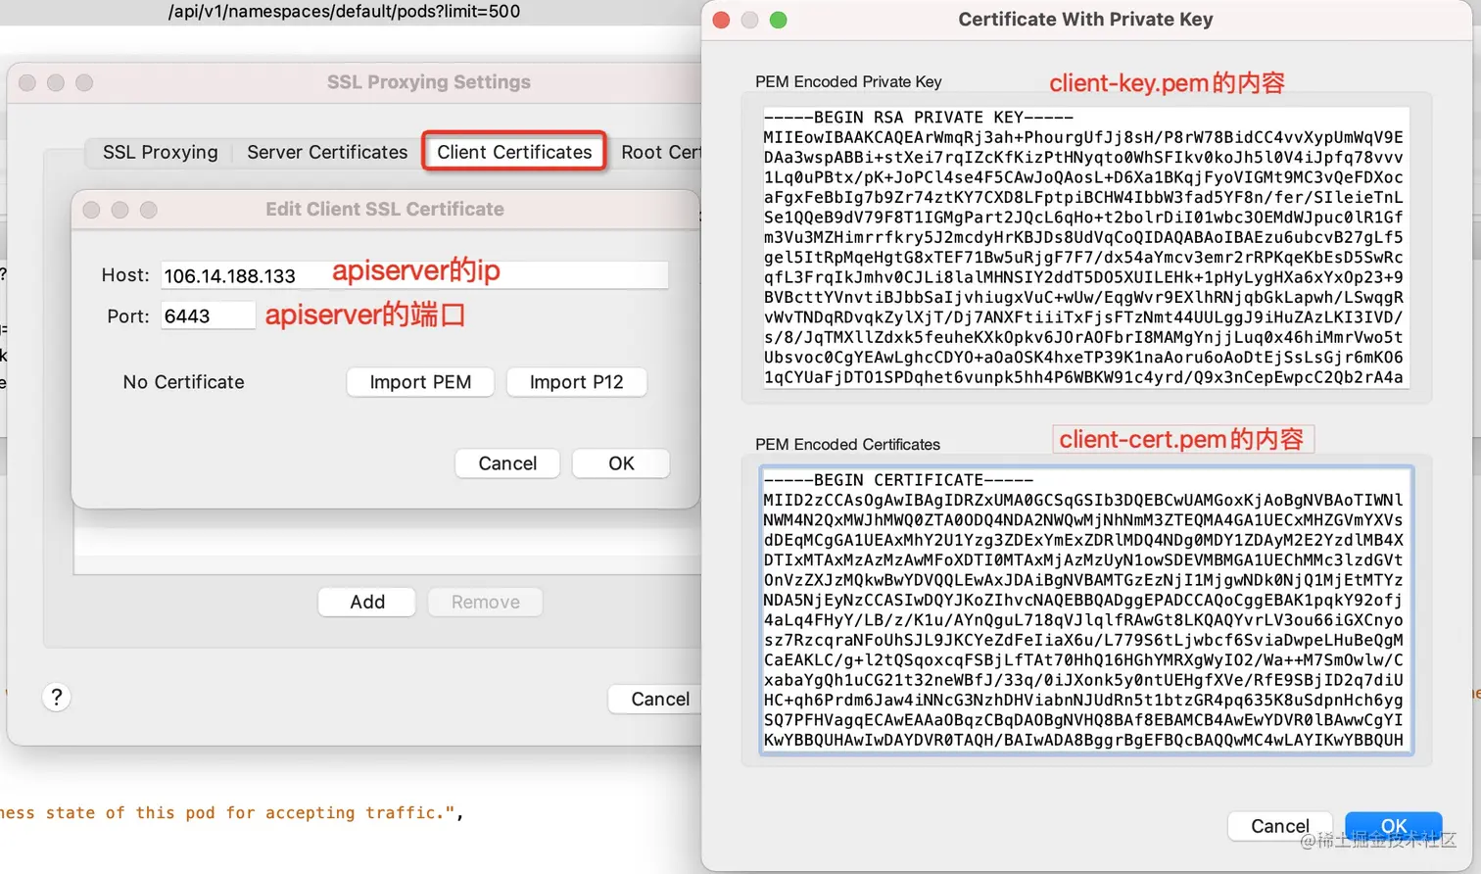Click the Import PEM button
The height and width of the screenshot is (874, 1481).
(420, 382)
